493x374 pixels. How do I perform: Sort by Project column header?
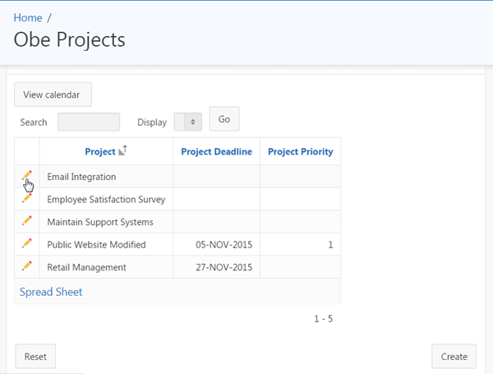[x=99, y=151]
